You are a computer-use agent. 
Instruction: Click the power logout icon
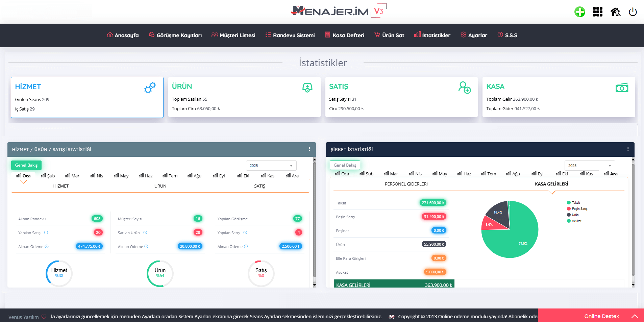pos(633,12)
